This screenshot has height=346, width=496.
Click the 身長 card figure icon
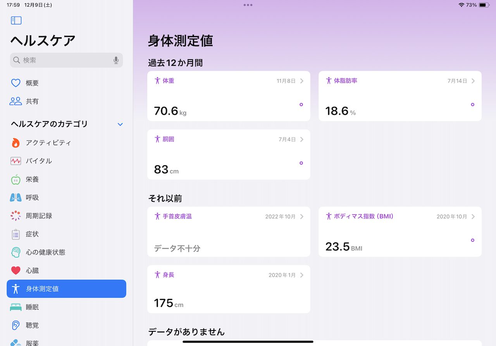tap(157, 275)
